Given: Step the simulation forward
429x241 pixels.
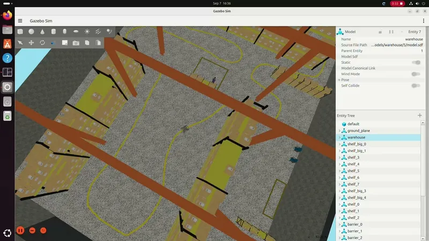Looking at the screenshot, I should coord(32,230).
